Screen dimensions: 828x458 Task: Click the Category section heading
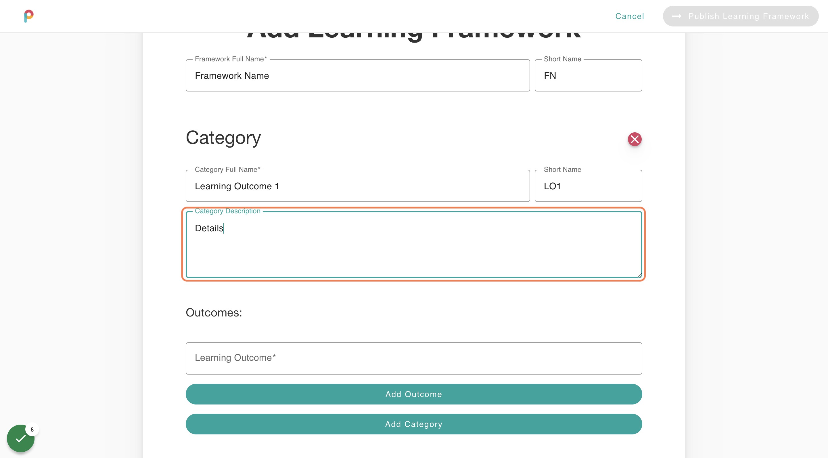point(223,138)
